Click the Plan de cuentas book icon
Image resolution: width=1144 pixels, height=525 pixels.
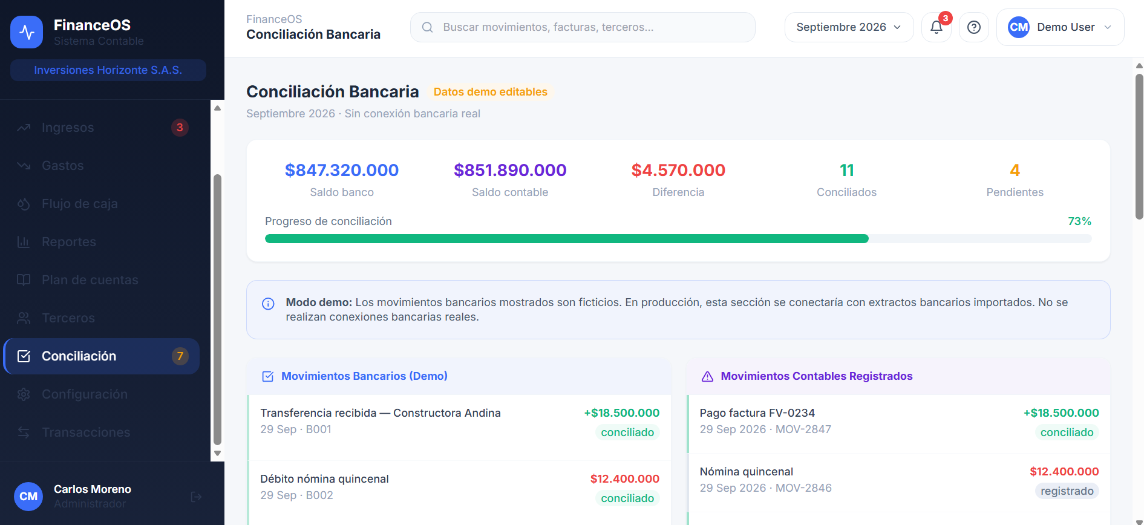coord(24,280)
